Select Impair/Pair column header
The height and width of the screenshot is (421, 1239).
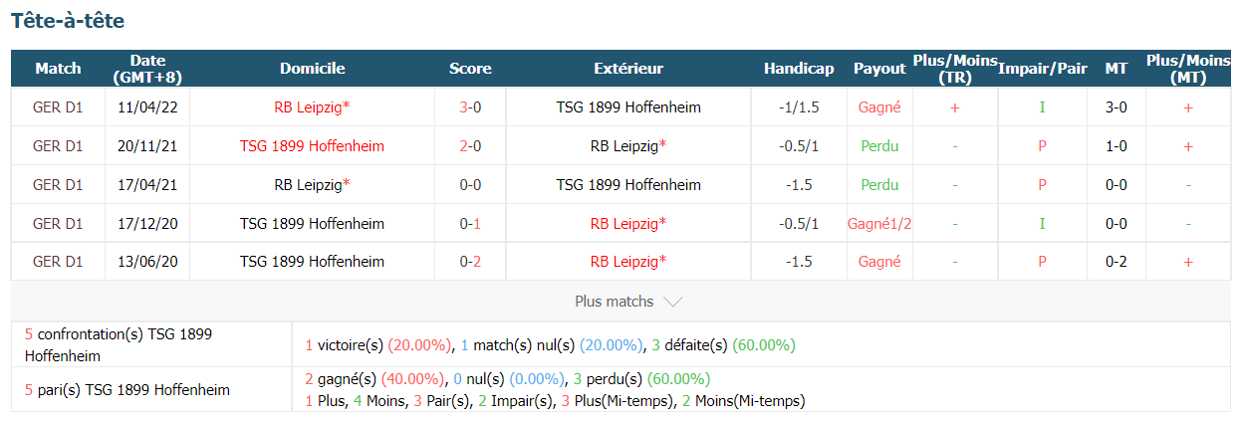(x=1043, y=69)
